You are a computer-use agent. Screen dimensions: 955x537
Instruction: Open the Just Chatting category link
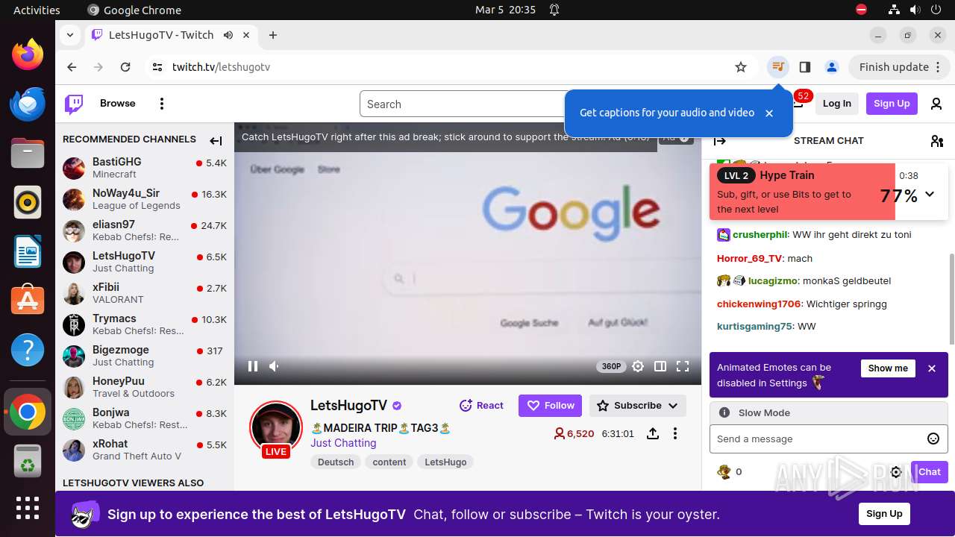point(343,443)
